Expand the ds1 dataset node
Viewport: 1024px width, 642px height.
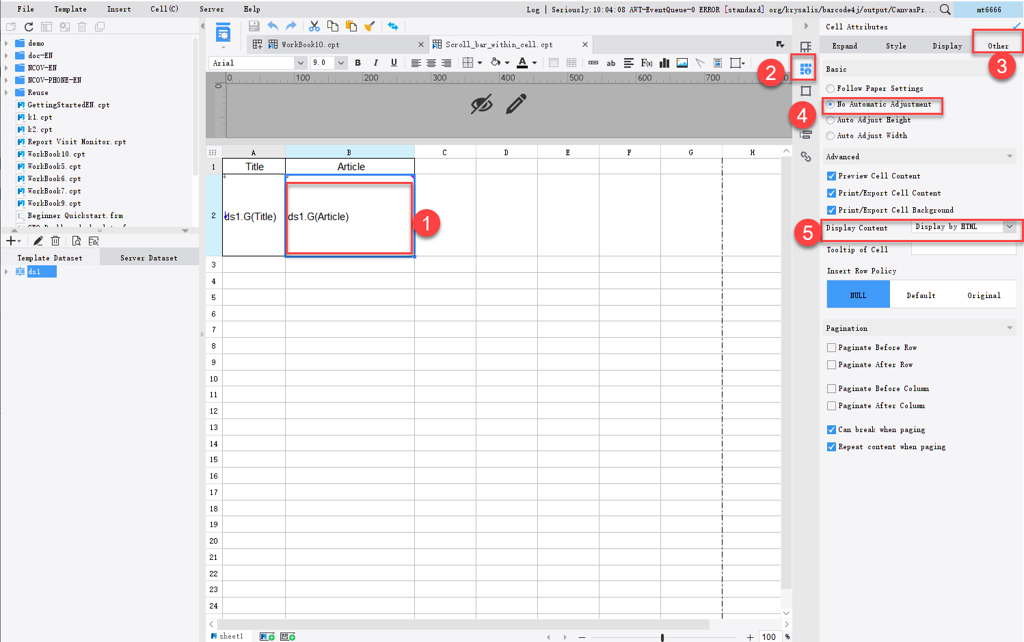[6, 271]
